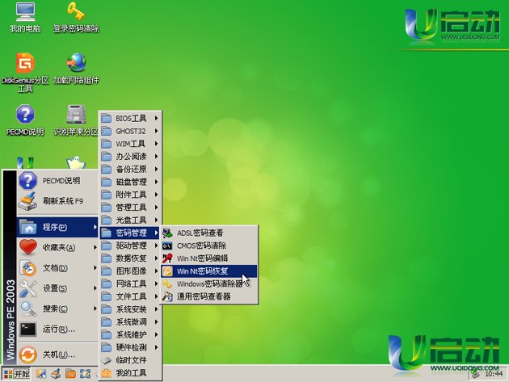Expand the 办公阅读 submenu
Viewport: 509px width, 382px height.
[x=130, y=157]
